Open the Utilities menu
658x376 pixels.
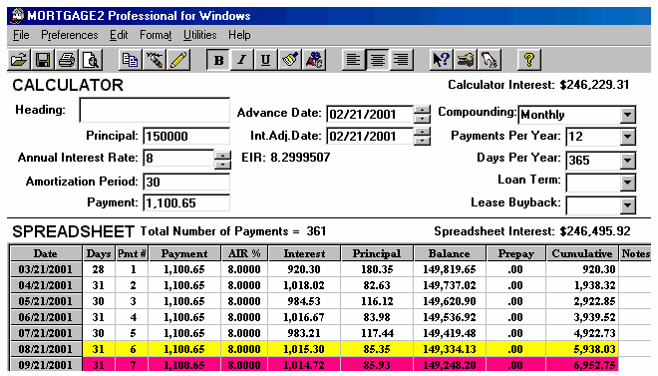pyautogui.click(x=199, y=35)
